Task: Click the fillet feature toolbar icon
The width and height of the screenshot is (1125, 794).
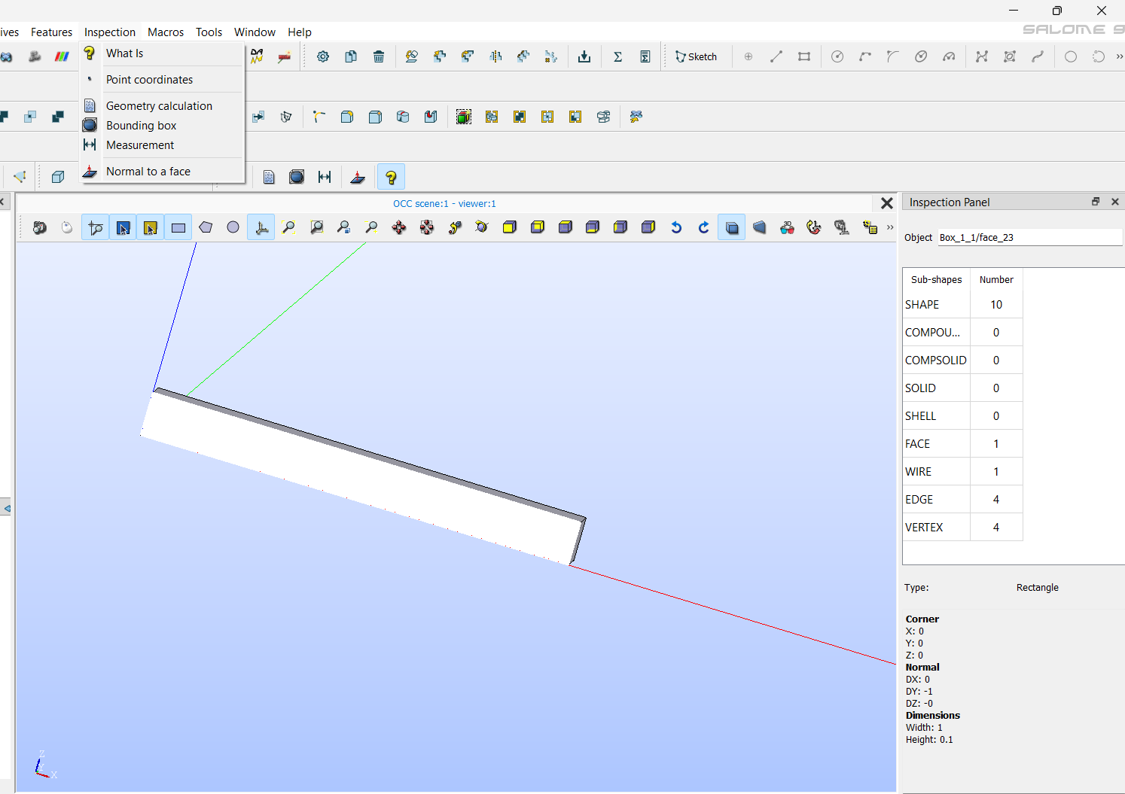Action: click(x=347, y=117)
